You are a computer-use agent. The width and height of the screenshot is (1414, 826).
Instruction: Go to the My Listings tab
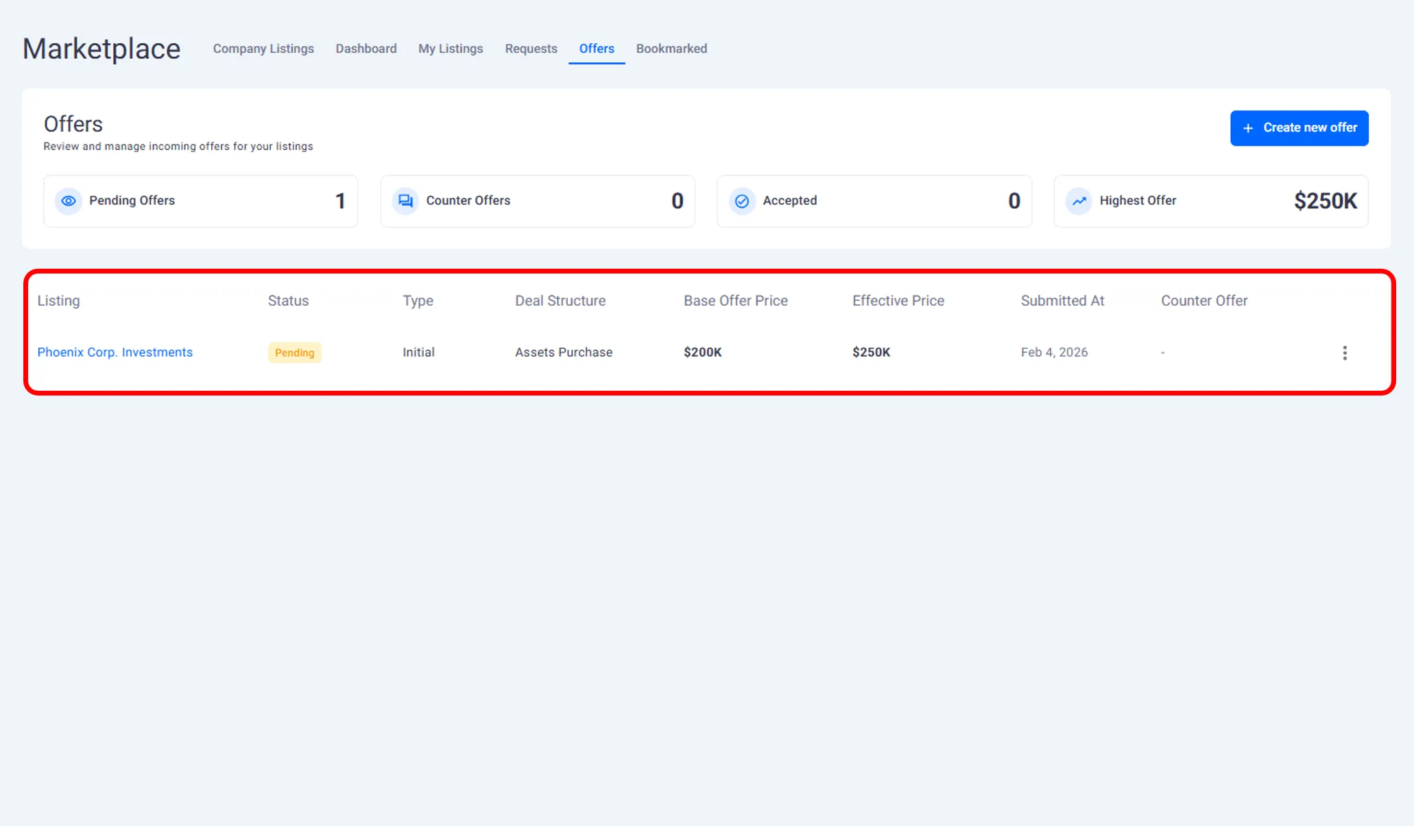point(451,49)
